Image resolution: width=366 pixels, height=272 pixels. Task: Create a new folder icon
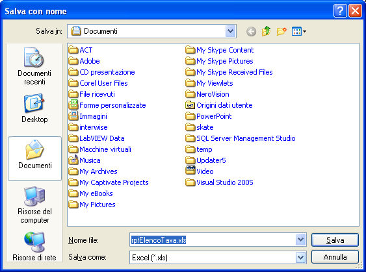(x=281, y=31)
